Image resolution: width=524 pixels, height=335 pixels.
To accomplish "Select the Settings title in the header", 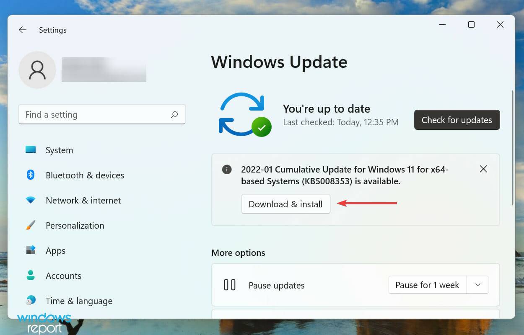I will [52, 30].
